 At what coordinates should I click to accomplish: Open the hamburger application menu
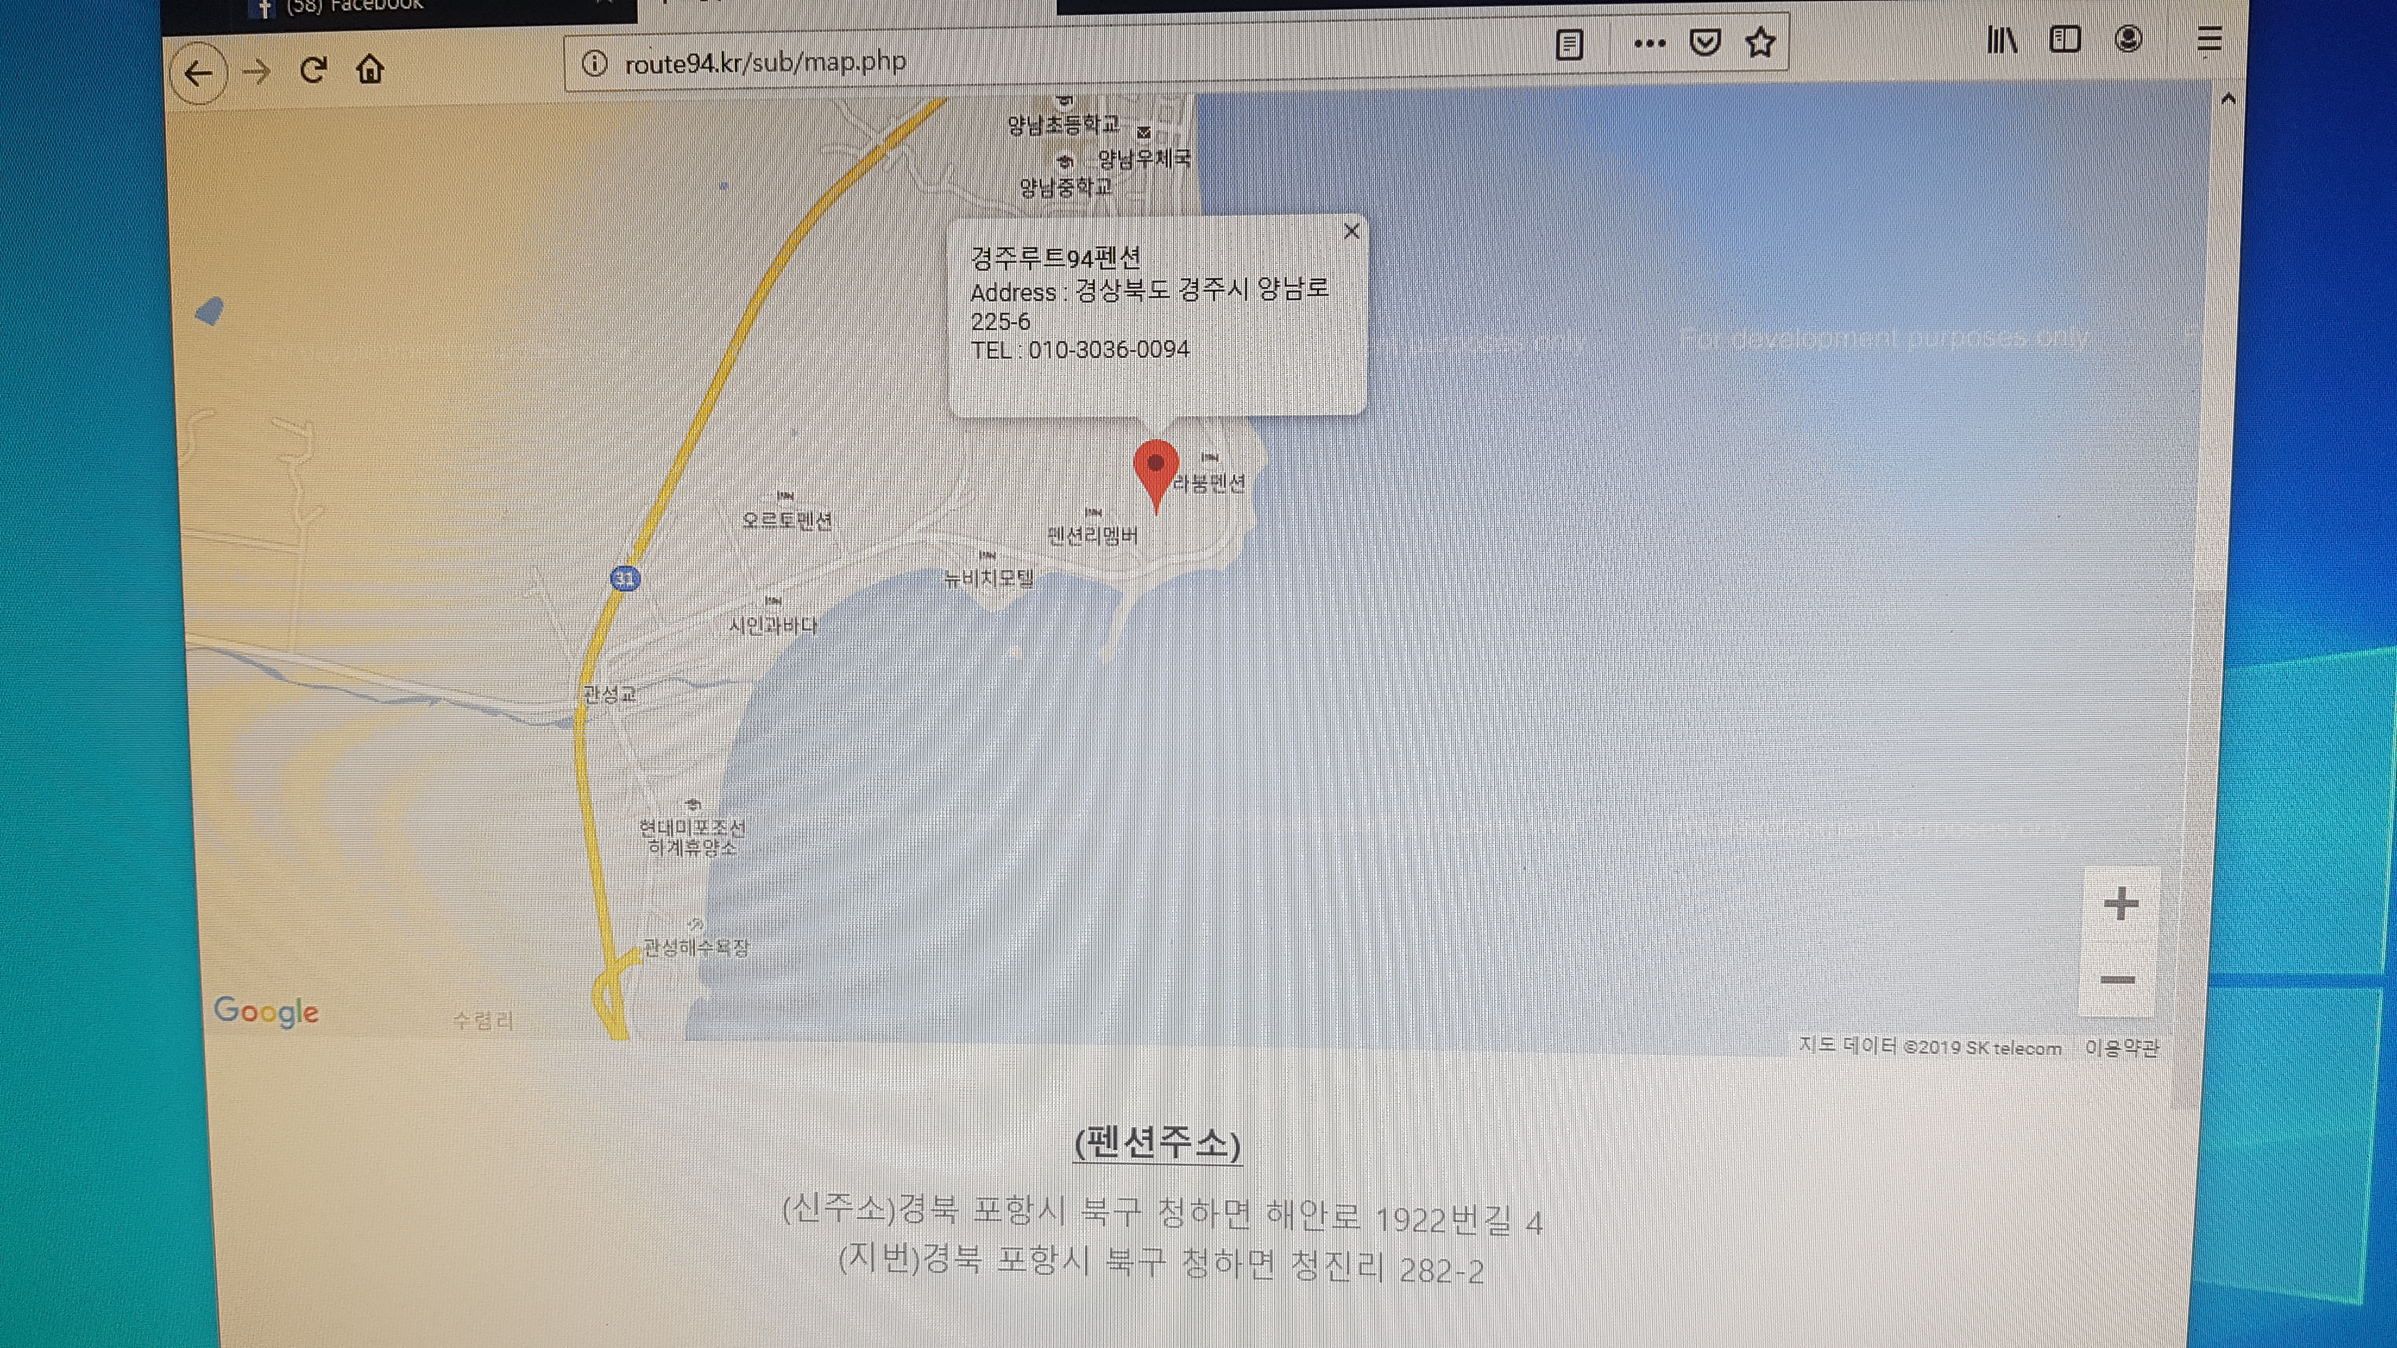click(2209, 39)
